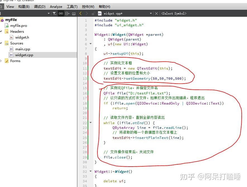Click the back navigation arrow above the editor

coord(80,13)
